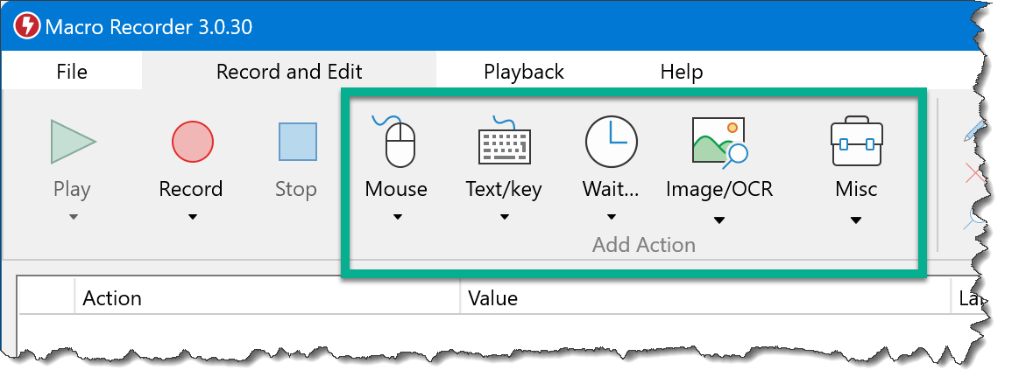Add a Mouse action via mouse icon
The height and width of the screenshot is (384, 1012).
(x=396, y=142)
